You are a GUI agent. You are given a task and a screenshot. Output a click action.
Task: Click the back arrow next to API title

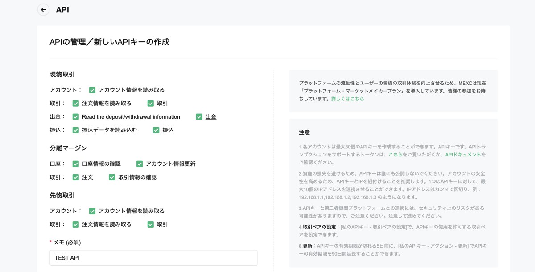[43, 9]
